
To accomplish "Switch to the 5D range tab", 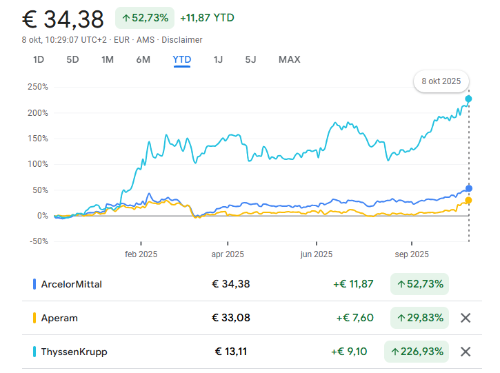I will pos(72,59).
